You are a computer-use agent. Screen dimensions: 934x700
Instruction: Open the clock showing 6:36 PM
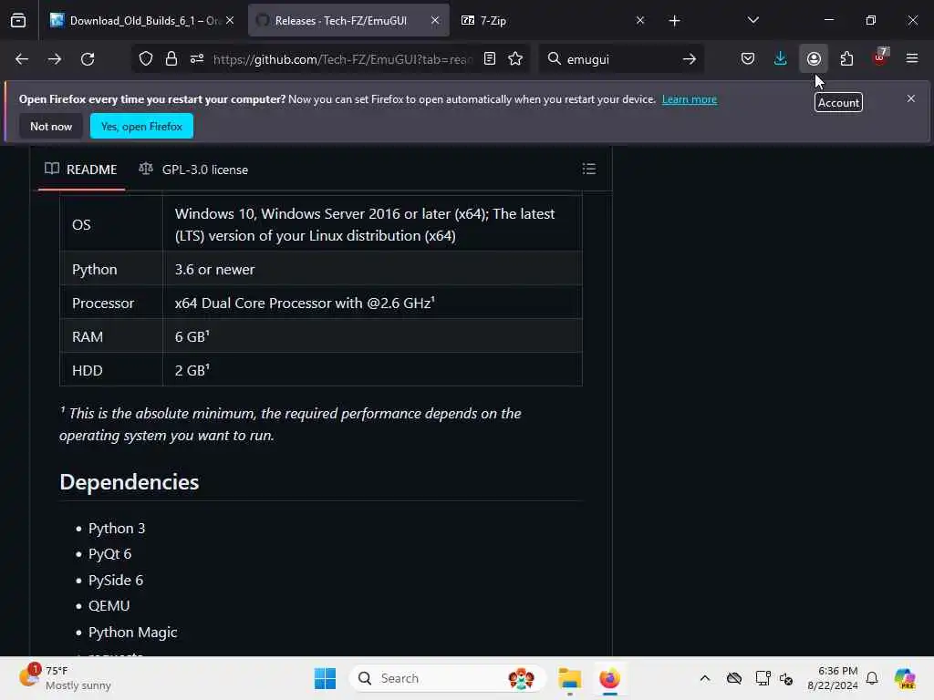click(x=832, y=678)
